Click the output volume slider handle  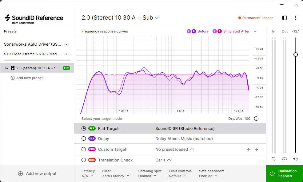[296, 55]
